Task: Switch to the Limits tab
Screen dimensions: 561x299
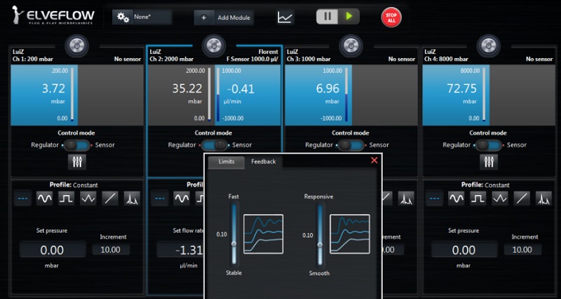Action: click(227, 162)
